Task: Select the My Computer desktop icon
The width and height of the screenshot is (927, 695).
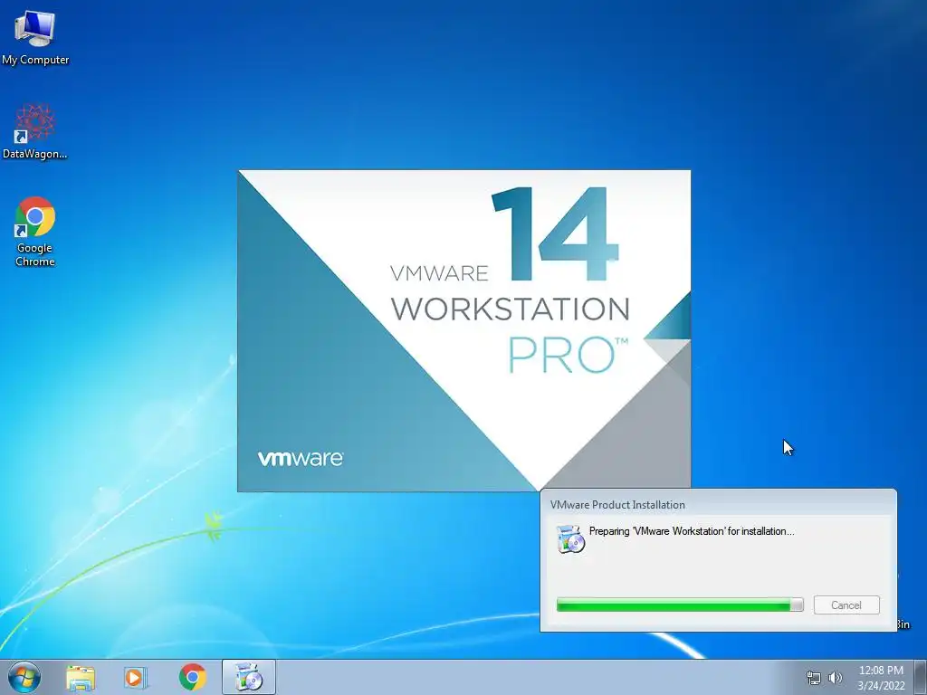Action: 35,38
